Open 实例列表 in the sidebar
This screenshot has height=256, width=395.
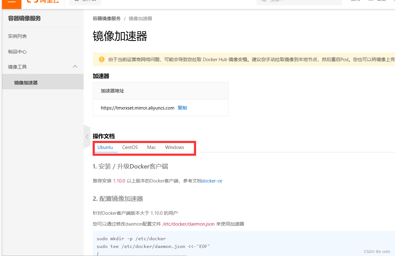click(17, 36)
